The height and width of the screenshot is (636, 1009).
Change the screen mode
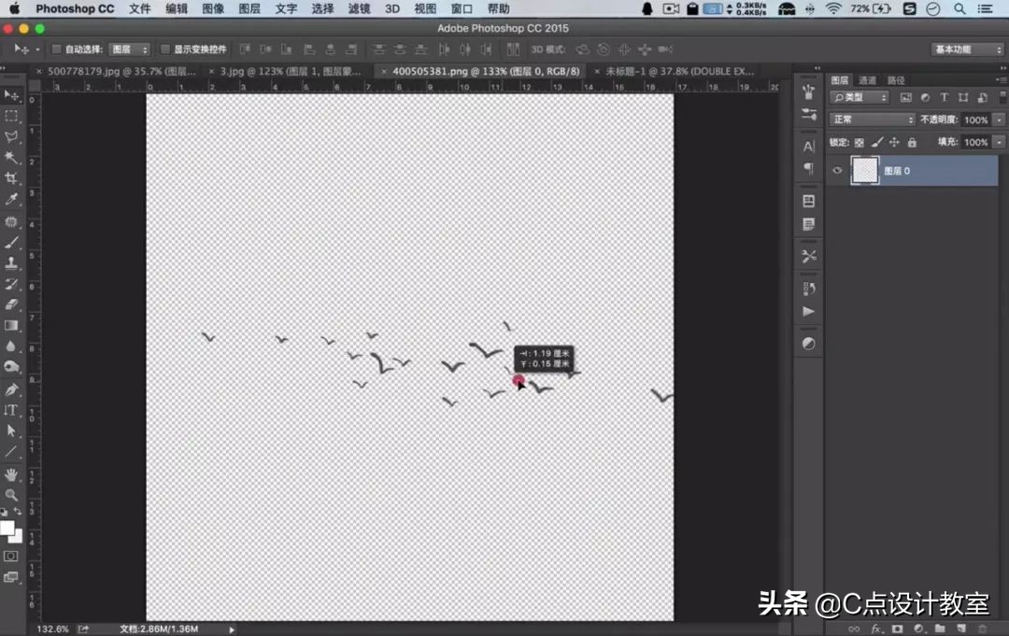point(11,577)
